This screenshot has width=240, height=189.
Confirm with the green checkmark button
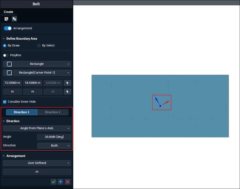(53, 182)
